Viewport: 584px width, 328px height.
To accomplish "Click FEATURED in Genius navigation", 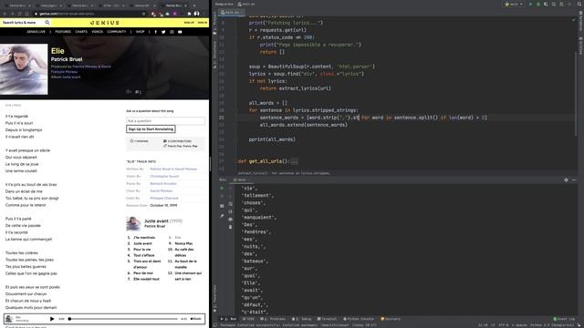I will 63,32.
